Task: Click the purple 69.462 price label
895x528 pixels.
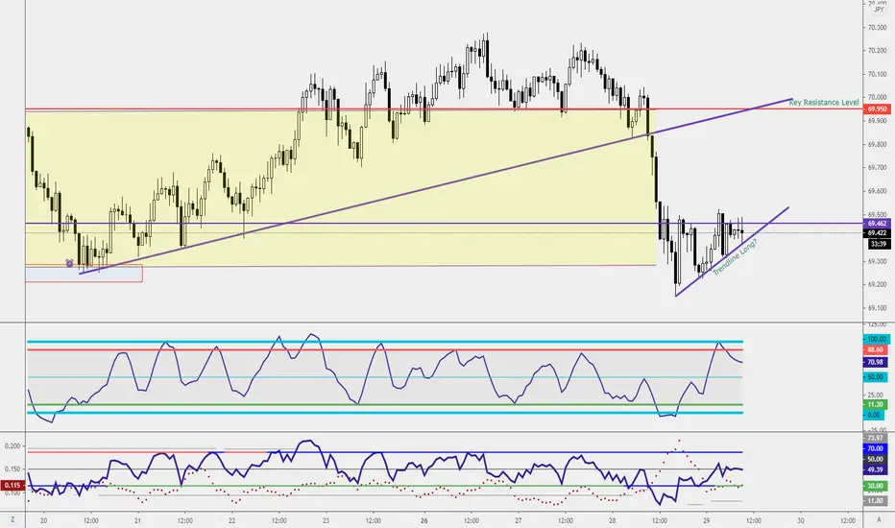Action: click(877, 223)
